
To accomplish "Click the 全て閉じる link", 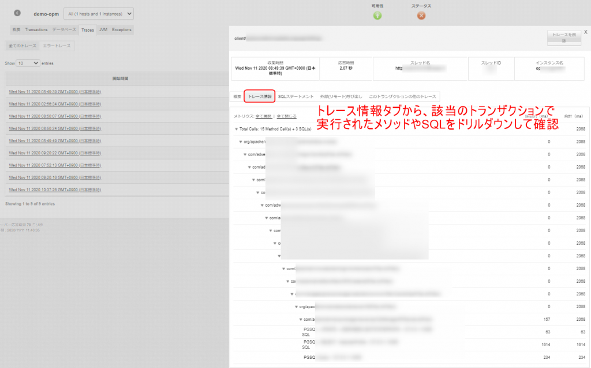I will [286, 116].
